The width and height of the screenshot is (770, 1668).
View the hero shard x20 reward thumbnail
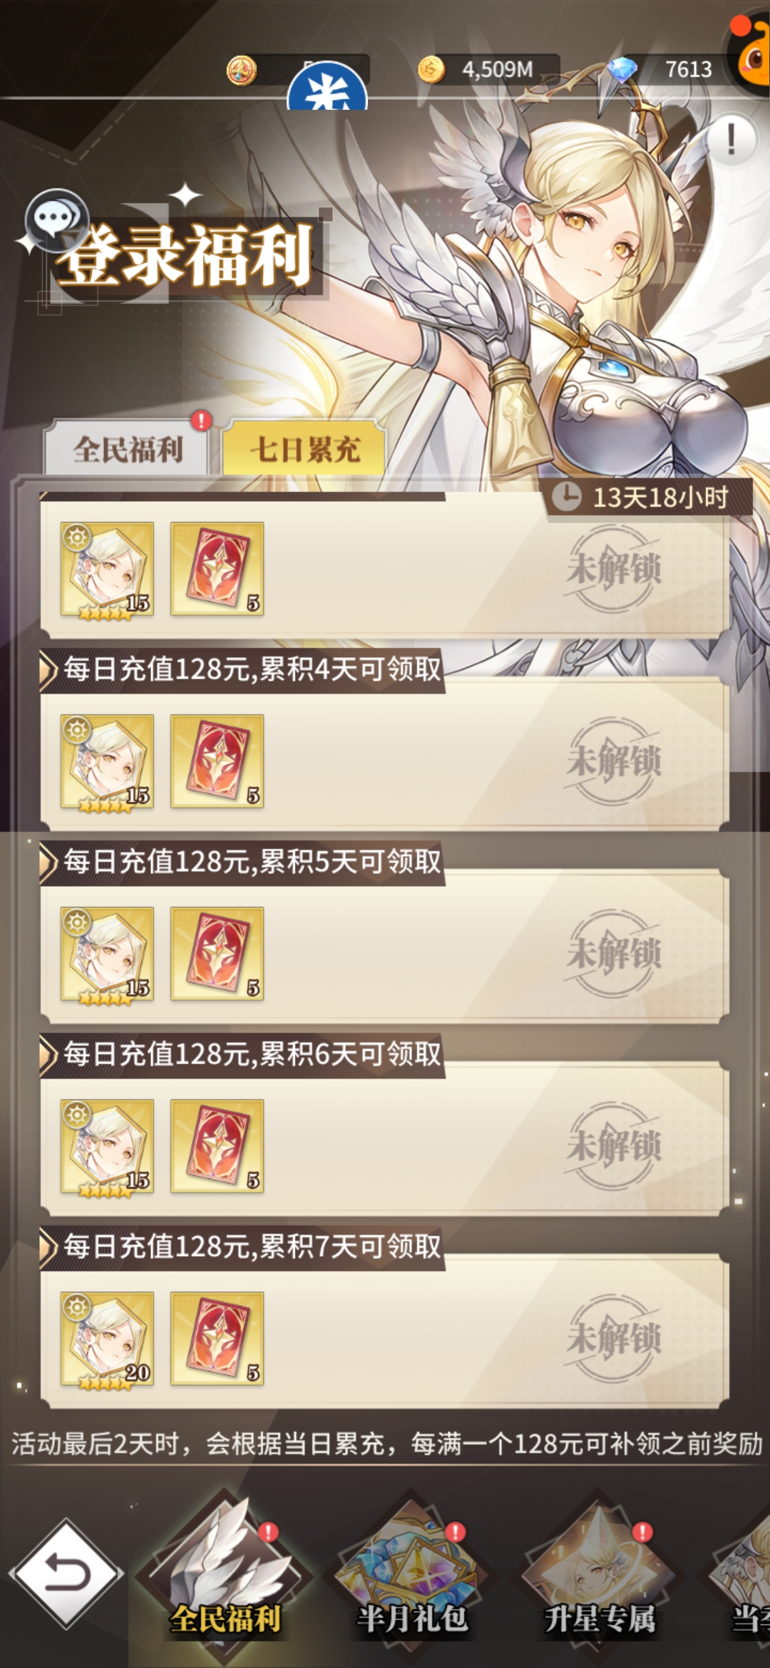coord(107,1339)
